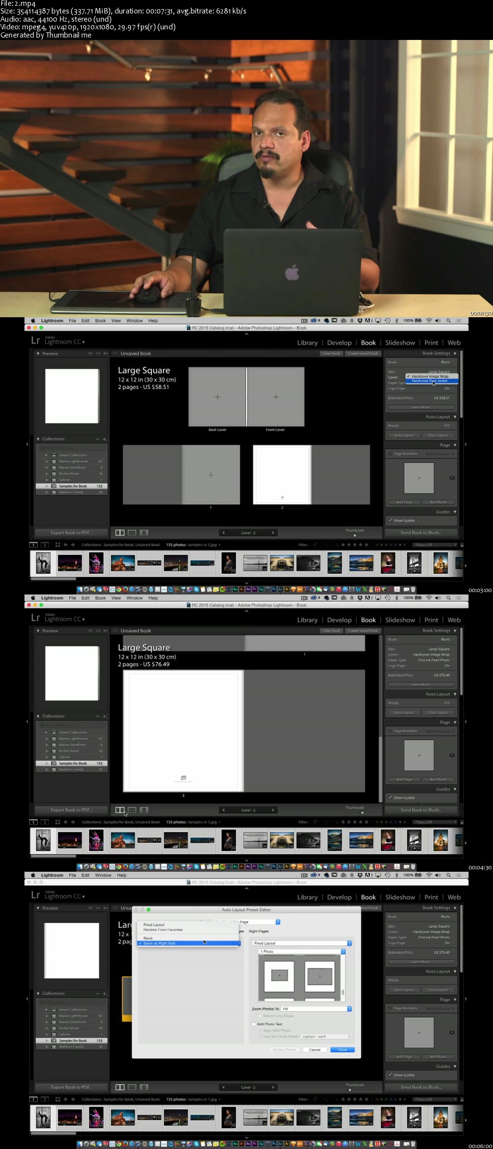This screenshot has width=493, height=1149.
Task: Enable Page Numbers checkbox in 00:03:00 frame
Action: pyautogui.click(x=390, y=453)
